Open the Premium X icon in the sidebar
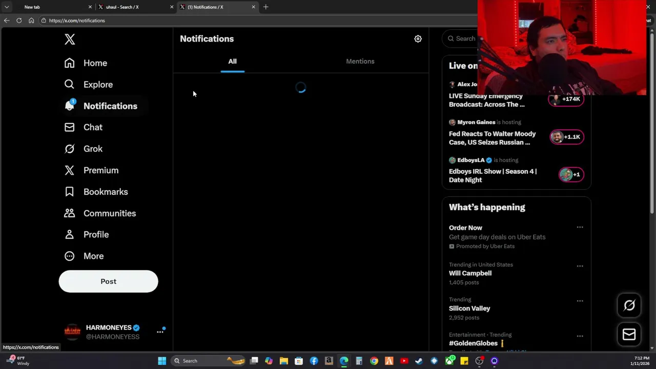 pyautogui.click(x=69, y=170)
